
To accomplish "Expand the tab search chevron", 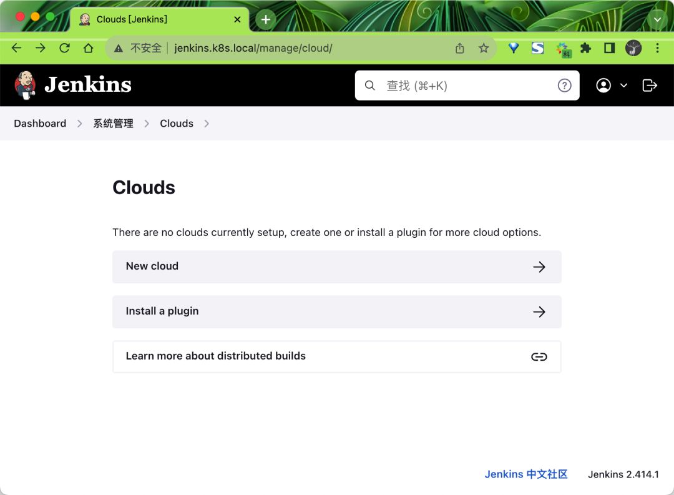I will [657, 19].
